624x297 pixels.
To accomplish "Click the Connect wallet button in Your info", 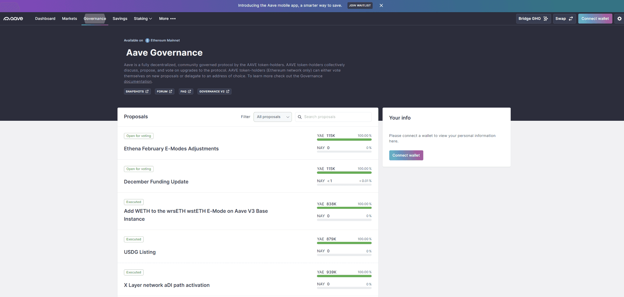I will [406, 155].
